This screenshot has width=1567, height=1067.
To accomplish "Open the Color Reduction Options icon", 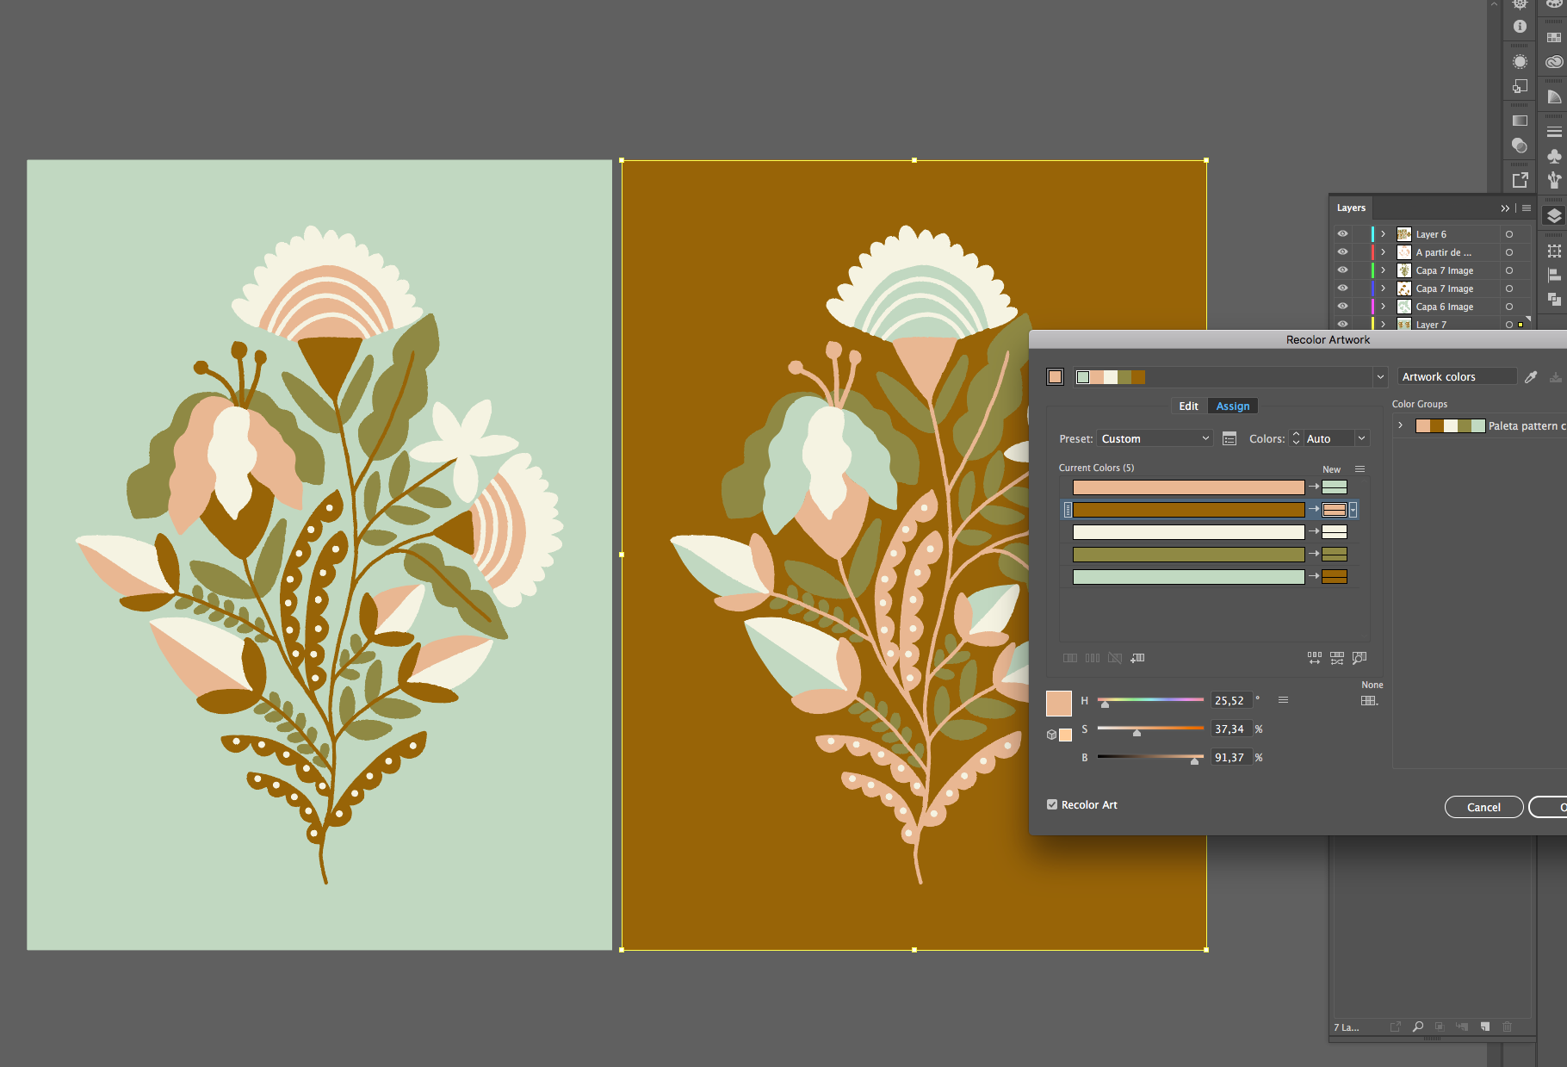I will pyautogui.click(x=1229, y=438).
